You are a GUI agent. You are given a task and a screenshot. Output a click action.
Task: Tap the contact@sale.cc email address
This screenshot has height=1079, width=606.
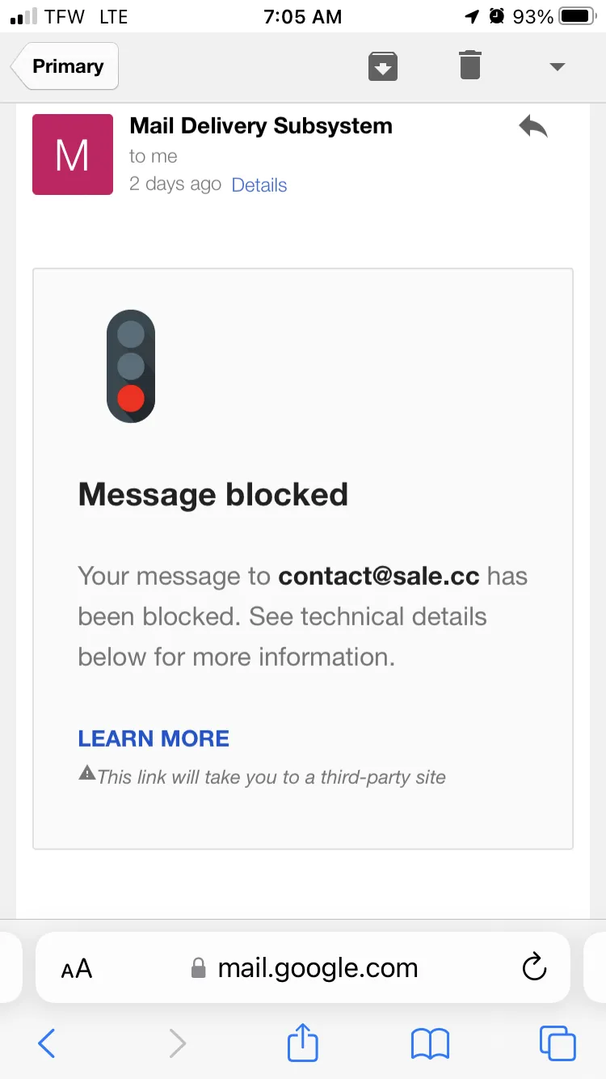[379, 577]
